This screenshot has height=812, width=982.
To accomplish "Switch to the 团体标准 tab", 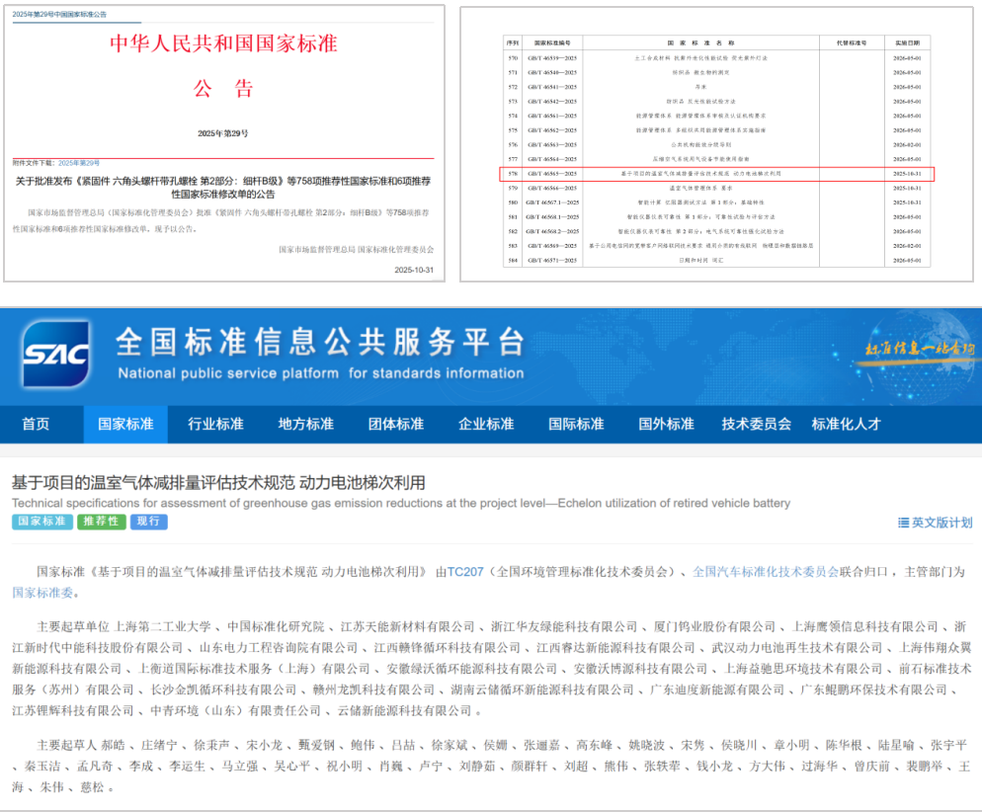I will [395, 424].
